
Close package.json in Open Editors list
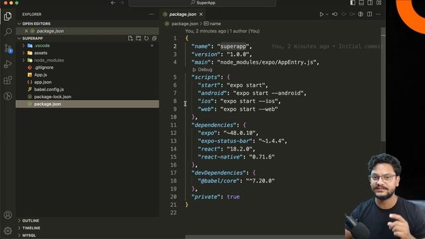[x=27, y=31]
